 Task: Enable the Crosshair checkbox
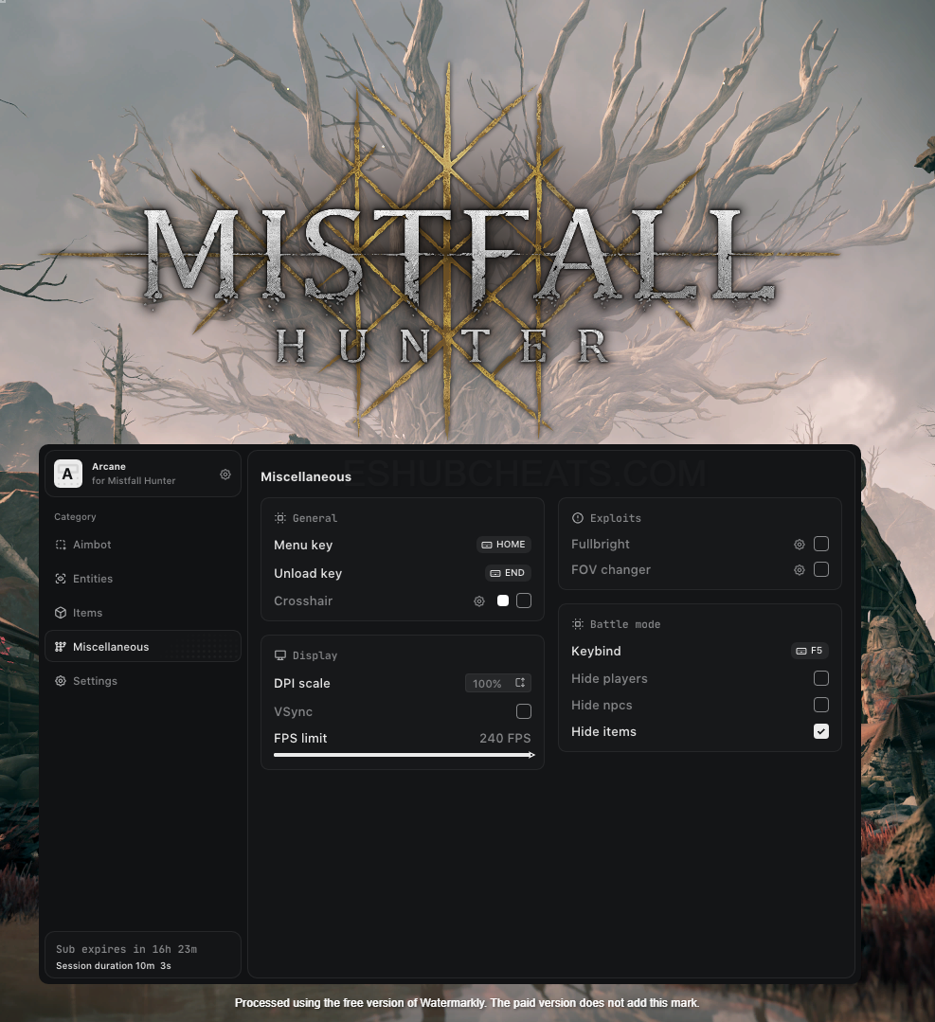click(x=524, y=601)
